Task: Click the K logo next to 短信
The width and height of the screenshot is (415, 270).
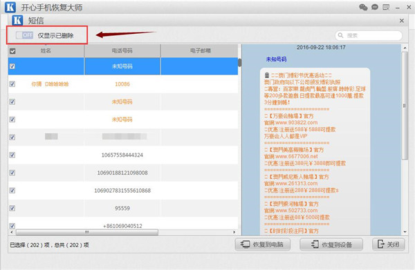Action: (x=17, y=20)
